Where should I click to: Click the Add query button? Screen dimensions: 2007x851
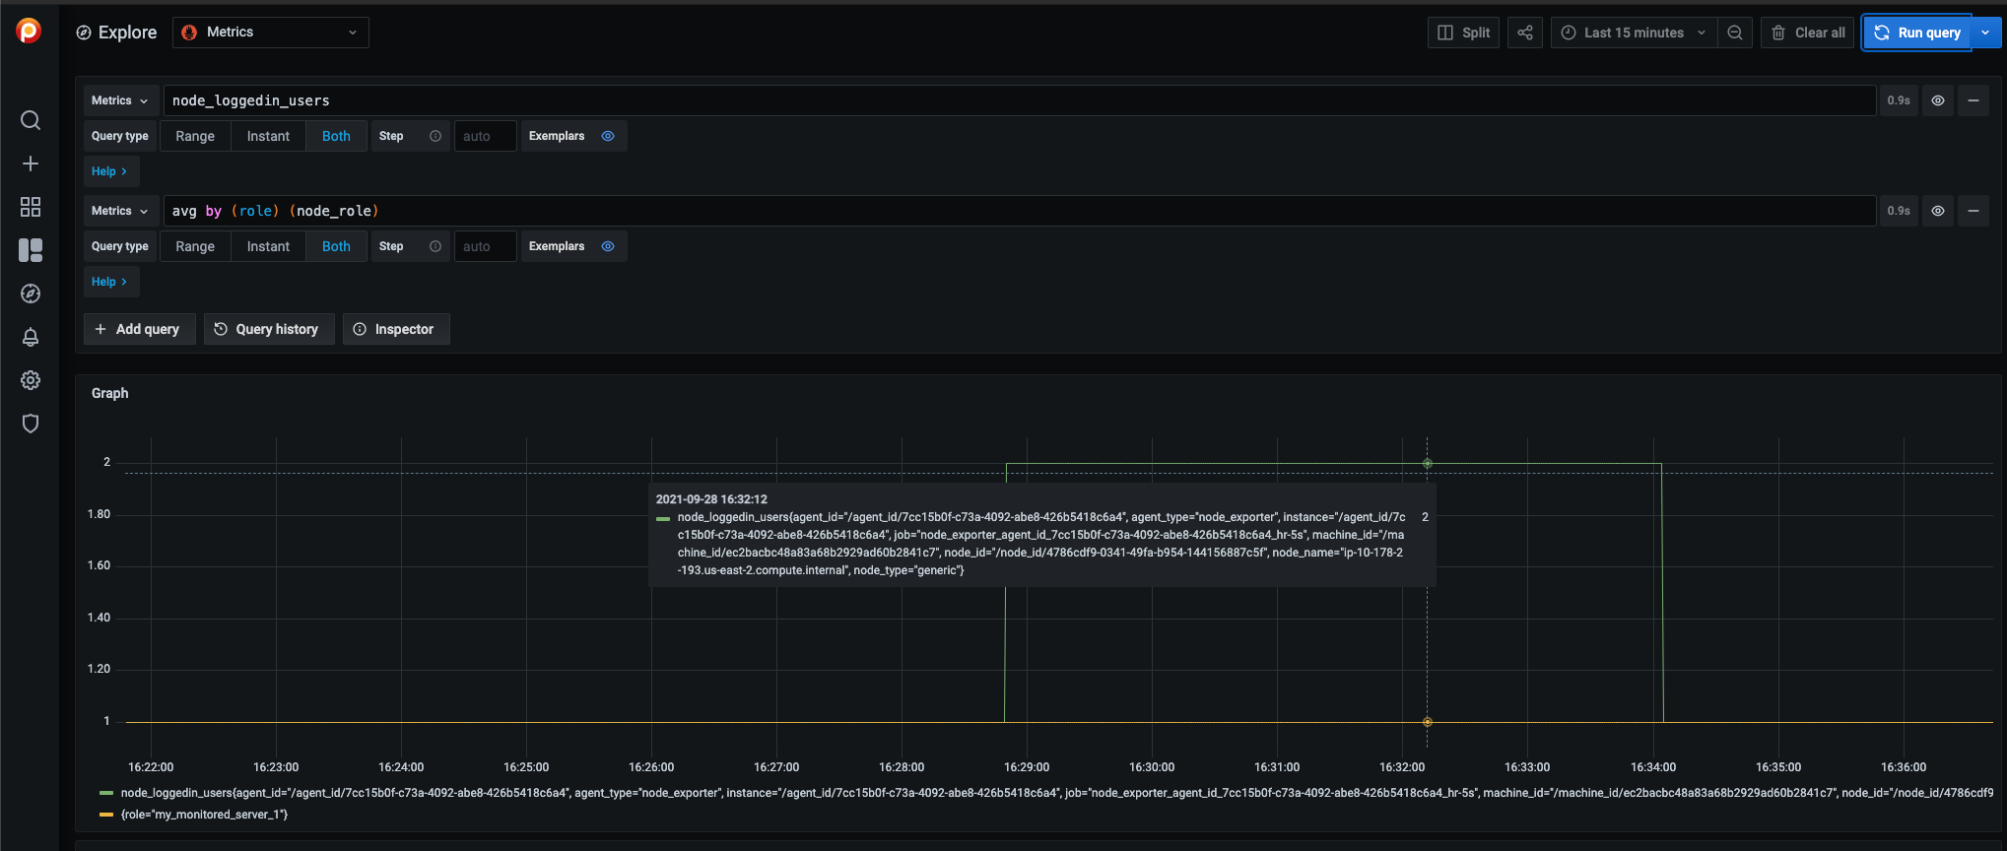[139, 329]
